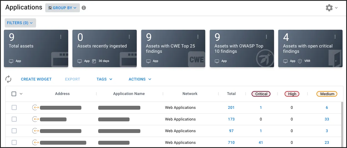Image resolution: width=347 pixels, height=148 pixels.
Task: Click the asset icon in the 97 total row
Action: (36, 131)
